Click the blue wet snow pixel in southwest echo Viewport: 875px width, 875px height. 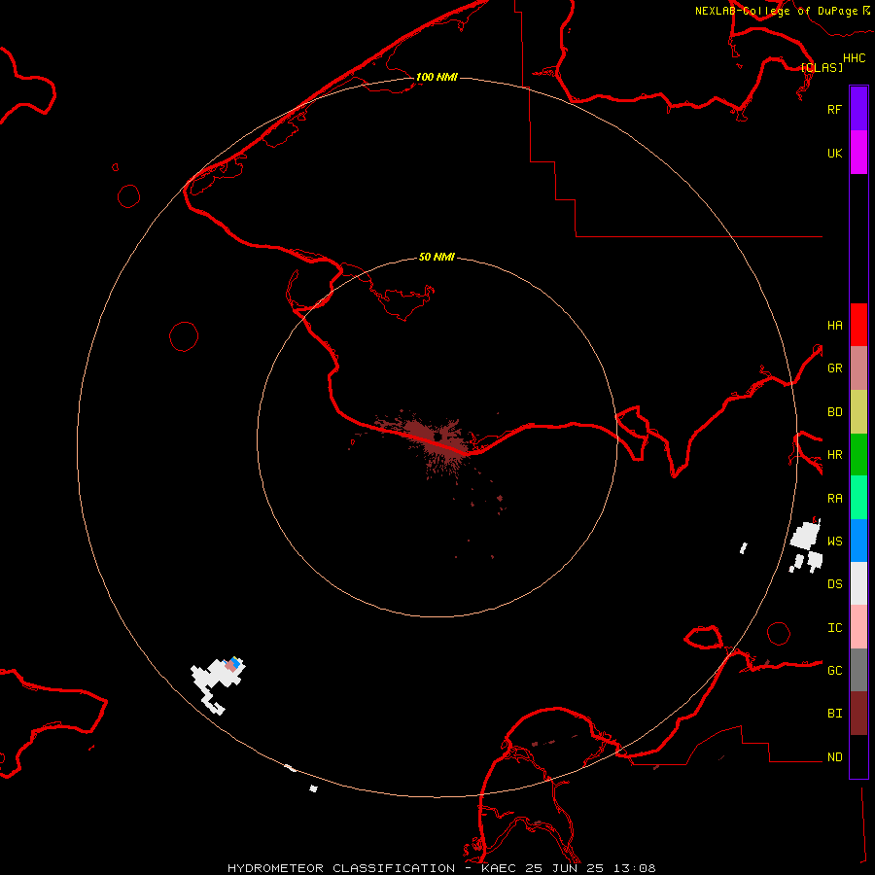236,663
